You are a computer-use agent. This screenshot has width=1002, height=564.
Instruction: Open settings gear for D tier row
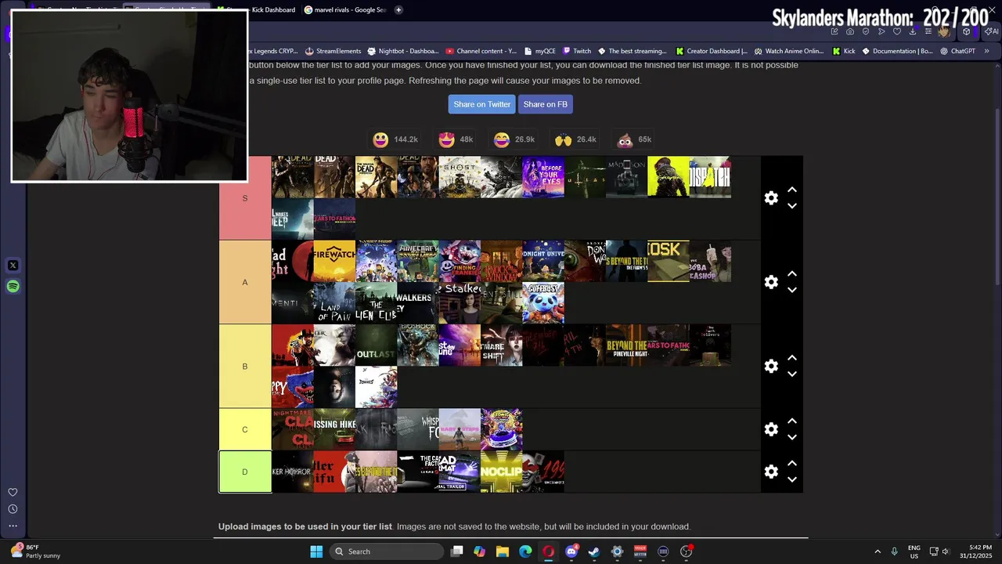pyautogui.click(x=771, y=472)
